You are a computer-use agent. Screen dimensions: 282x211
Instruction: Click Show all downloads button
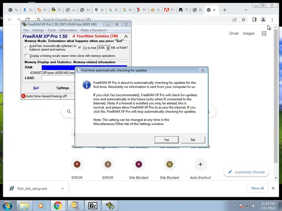click(257, 188)
